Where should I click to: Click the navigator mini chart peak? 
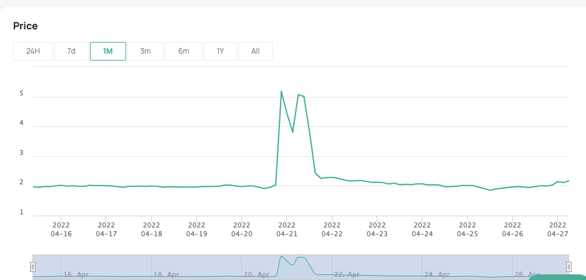[281, 257]
